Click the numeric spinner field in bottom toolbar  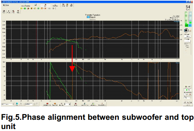click(x=67, y=104)
